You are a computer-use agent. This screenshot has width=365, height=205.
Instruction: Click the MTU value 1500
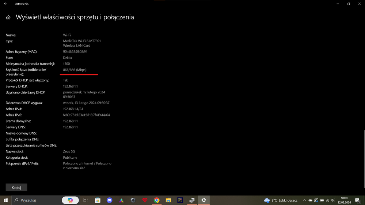[66, 64]
